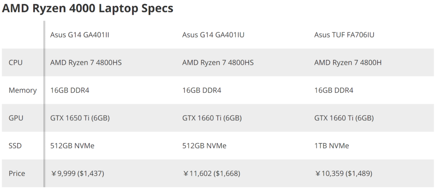Image resolution: width=437 pixels, height=191 pixels.
Task: Click the GA401IU's GTX 1660 Ti cell
Action: click(x=212, y=118)
